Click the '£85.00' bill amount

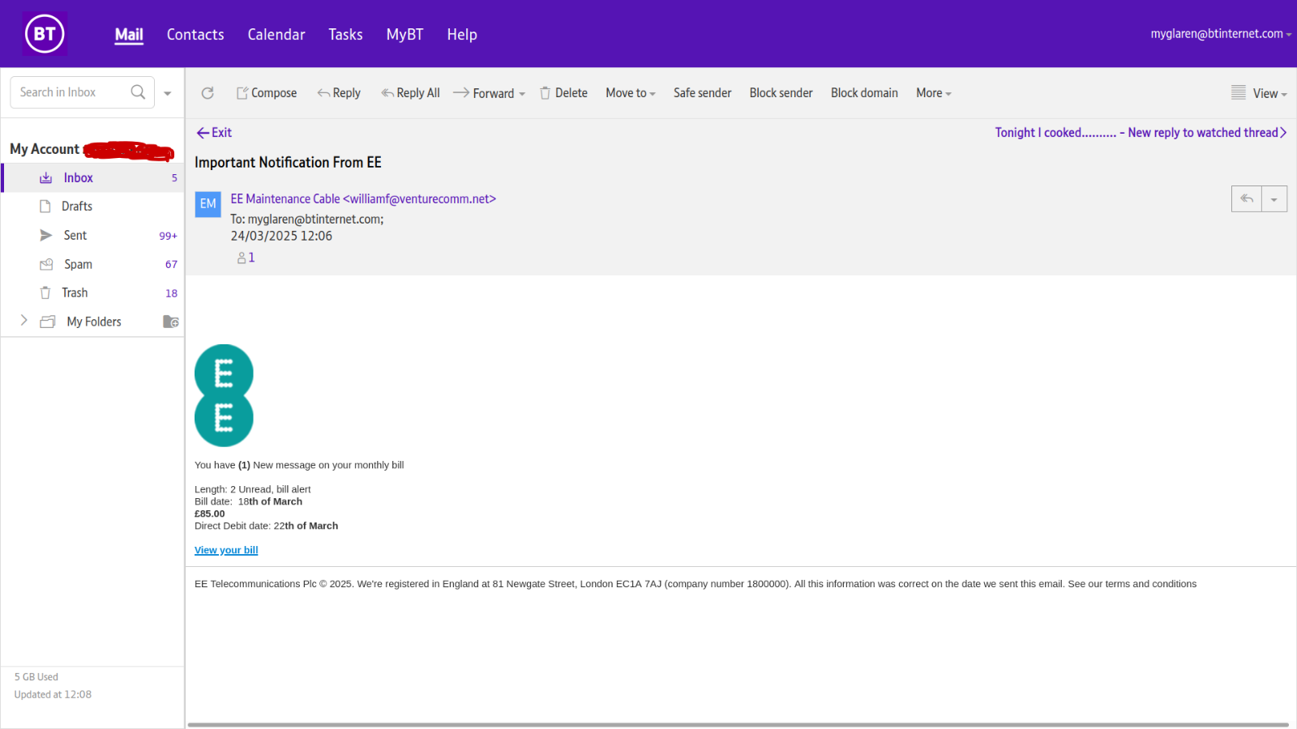pyautogui.click(x=210, y=514)
